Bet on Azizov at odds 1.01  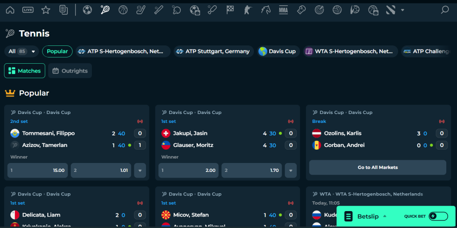101,171
